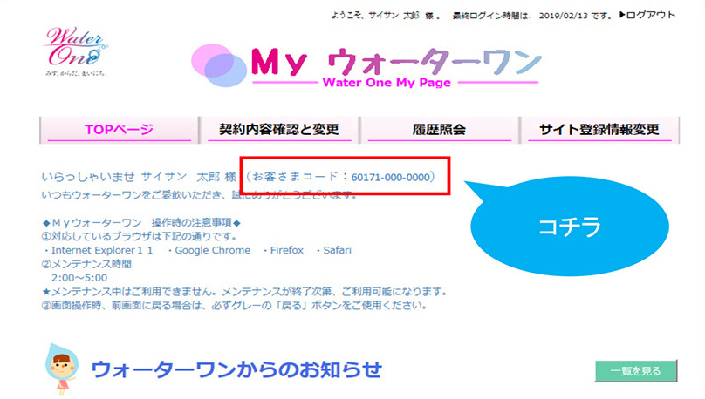Open the TOPページ tab
The height and width of the screenshot is (399, 705).
[118, 130]
